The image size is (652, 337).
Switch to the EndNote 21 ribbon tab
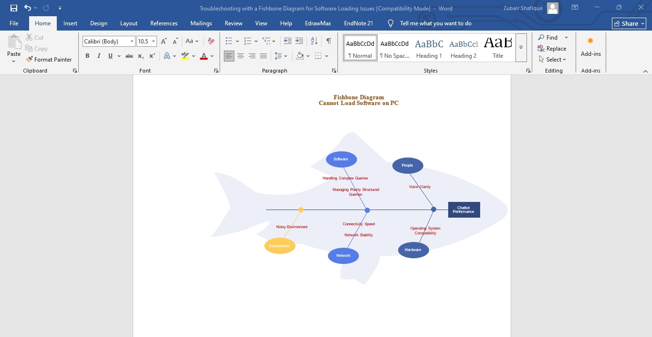(358, 23)
